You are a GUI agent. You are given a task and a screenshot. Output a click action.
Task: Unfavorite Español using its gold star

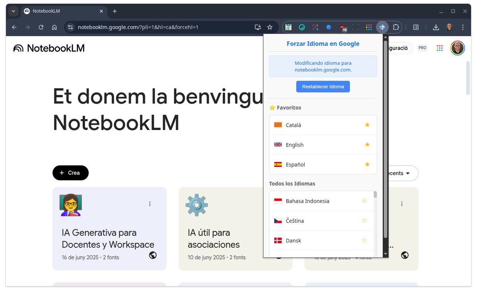point(367,164)
